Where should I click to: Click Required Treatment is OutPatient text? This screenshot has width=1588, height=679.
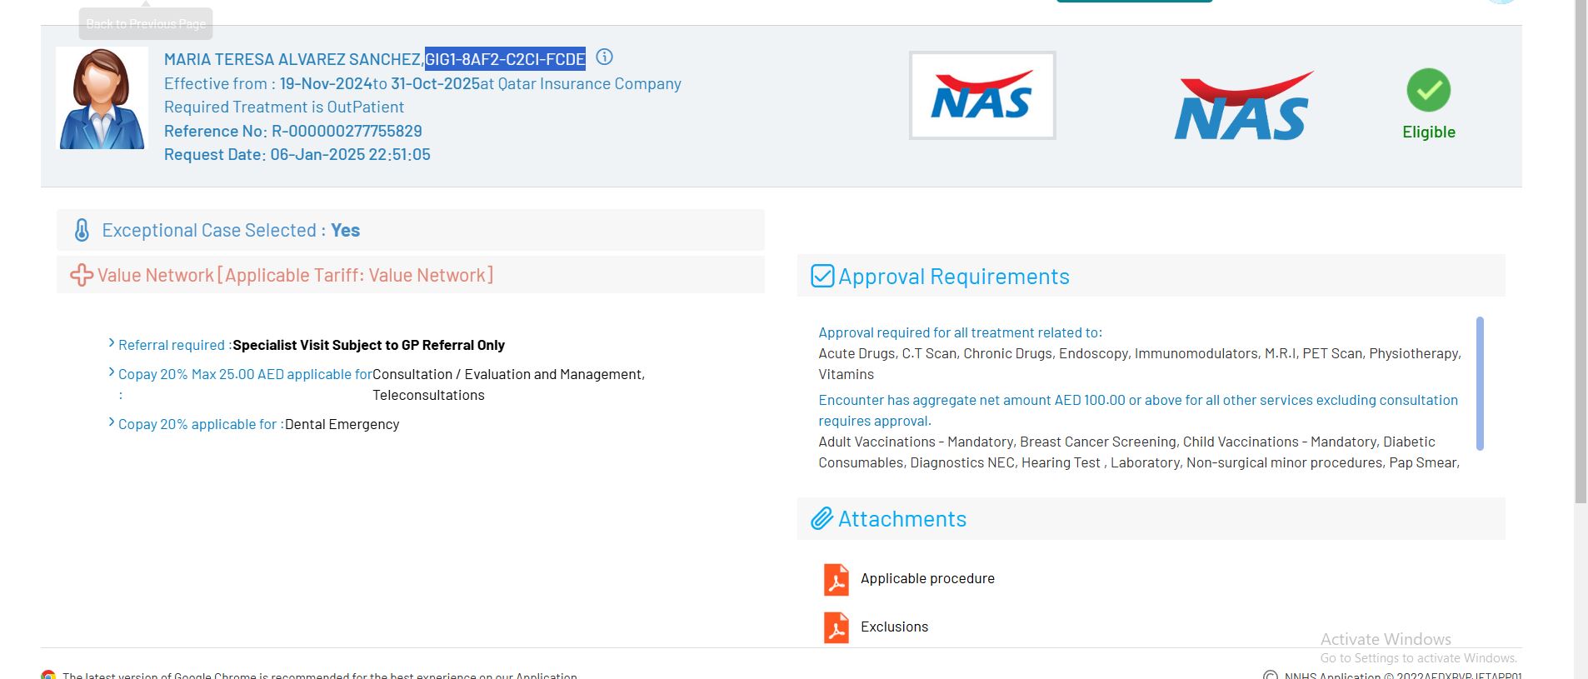pos(284,107)
